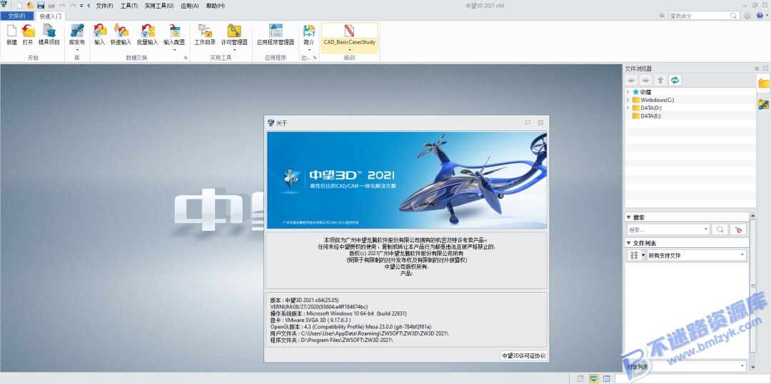Viewport: 771px width, 384px height.
Task: Click the 中望3D许可证协议 button in About dialog
Action: pyautogui.click(x=523, y=356)
